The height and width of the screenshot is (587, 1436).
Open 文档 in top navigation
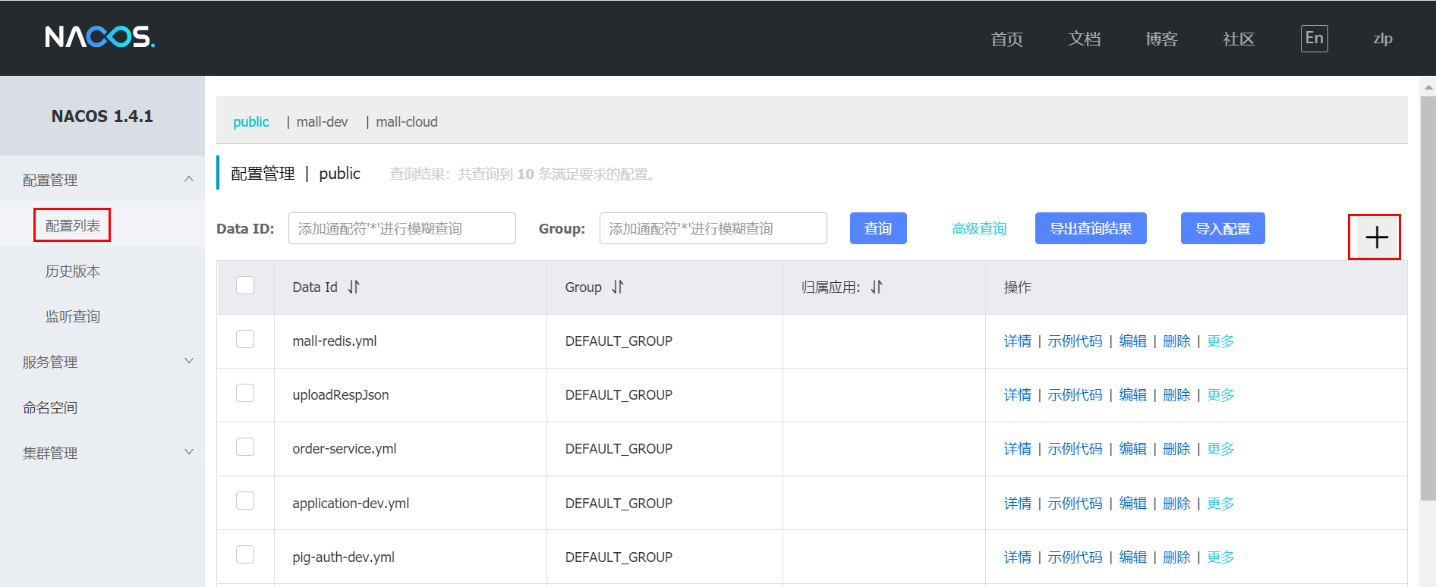point(1084,39)
